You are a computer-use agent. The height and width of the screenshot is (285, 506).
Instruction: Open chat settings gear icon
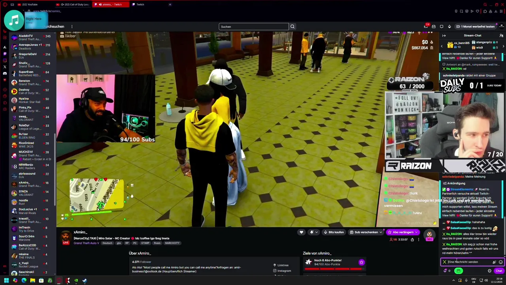pos(489,271)
